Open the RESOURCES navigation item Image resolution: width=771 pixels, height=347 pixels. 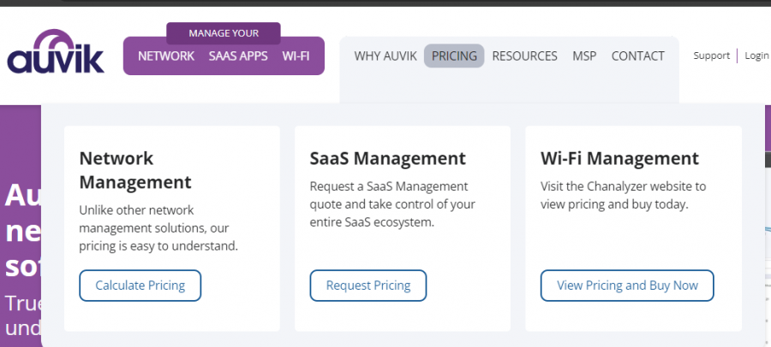tap(524, 56)
